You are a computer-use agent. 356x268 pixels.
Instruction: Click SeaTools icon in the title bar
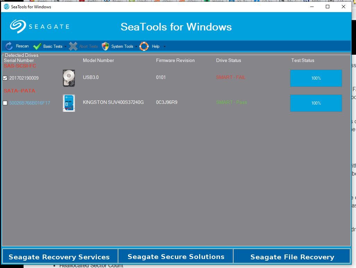coord(6,7)
